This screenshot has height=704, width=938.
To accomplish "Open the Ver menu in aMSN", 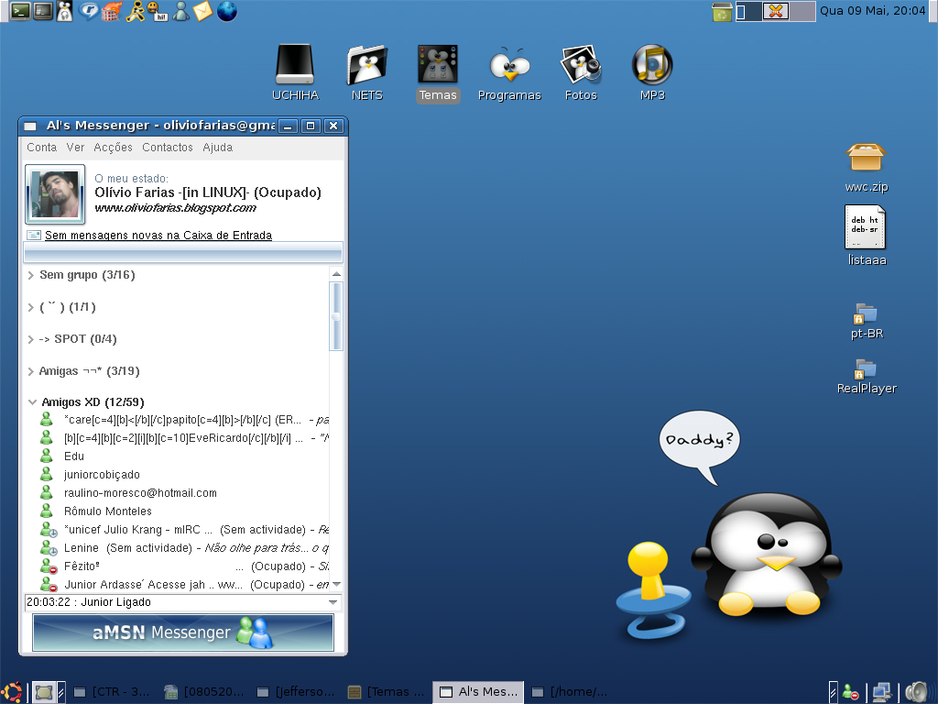I will tap(75, 148).
